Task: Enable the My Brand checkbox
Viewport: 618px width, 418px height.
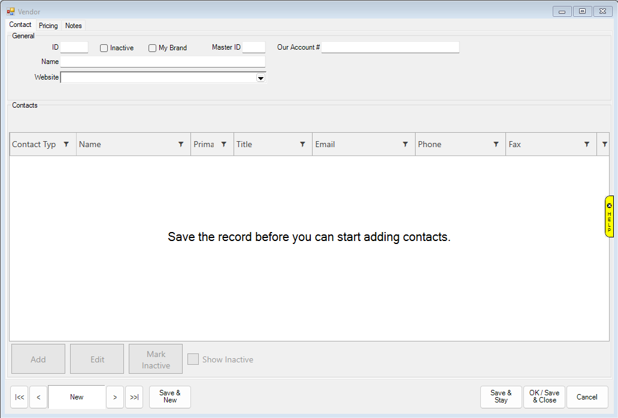Action: (x=153, y=48)
